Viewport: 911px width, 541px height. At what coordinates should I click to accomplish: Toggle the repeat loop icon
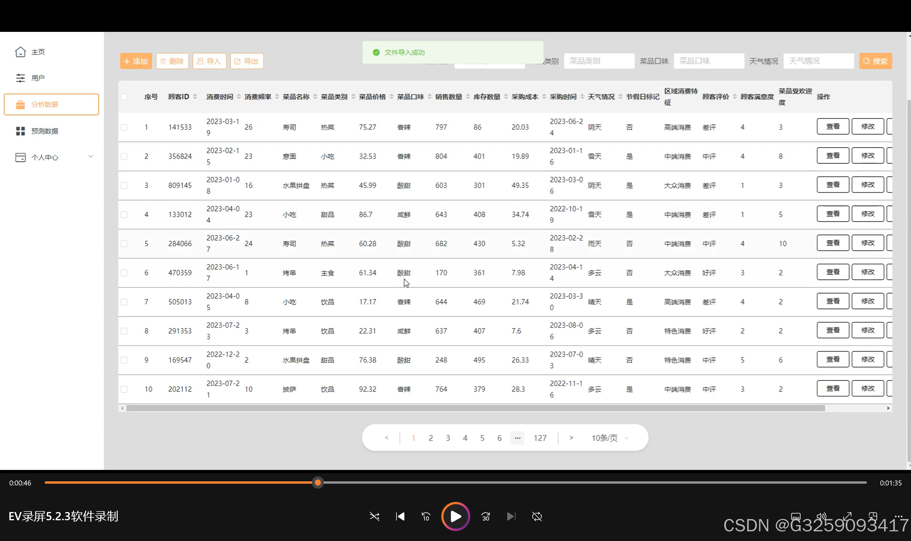(537, 516)
